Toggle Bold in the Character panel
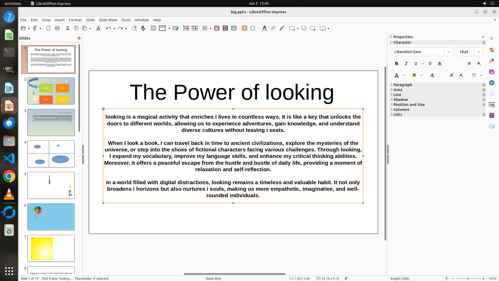499x281 pixels. [x=396, y=63]
